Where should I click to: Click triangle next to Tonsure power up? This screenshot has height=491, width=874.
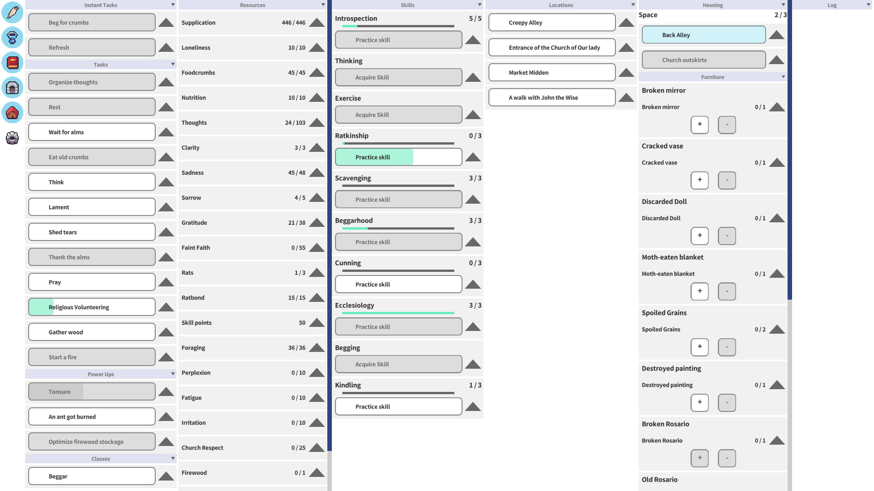point(166,391)
